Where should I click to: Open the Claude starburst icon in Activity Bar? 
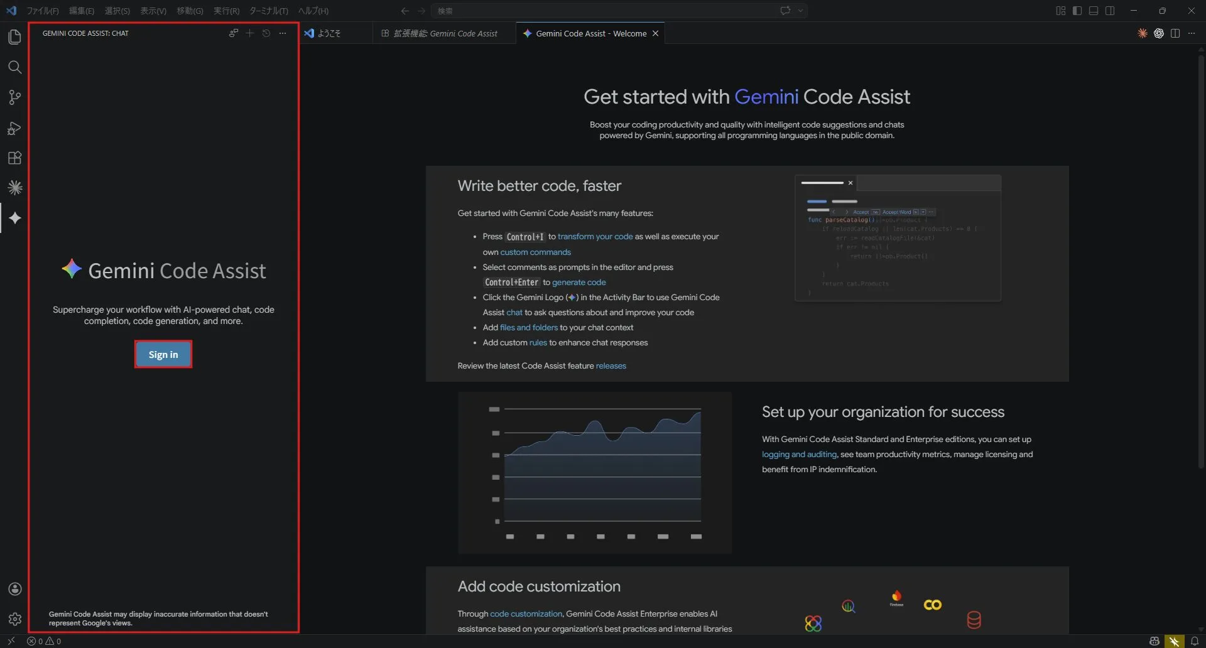point(14,188)
